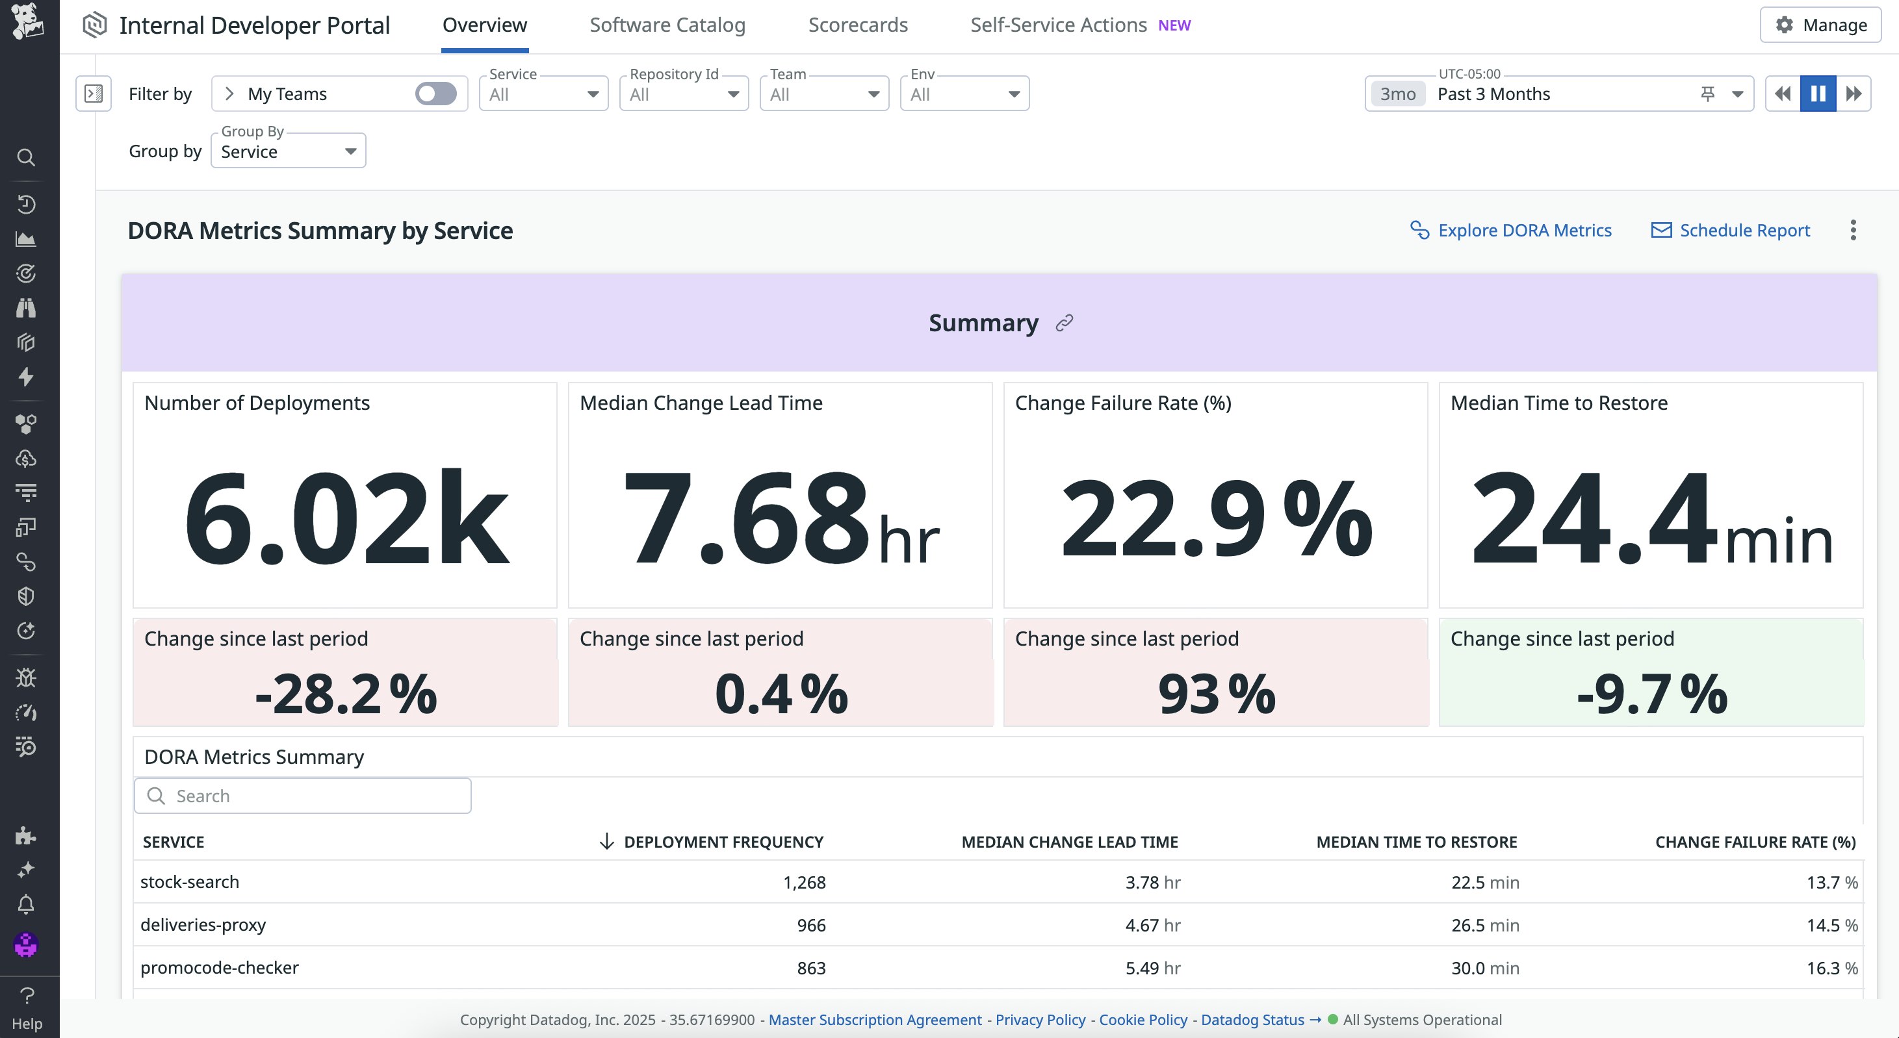Click the bug icon in sidebar
The image size is (1899, 1038).
tap(26, 677)
